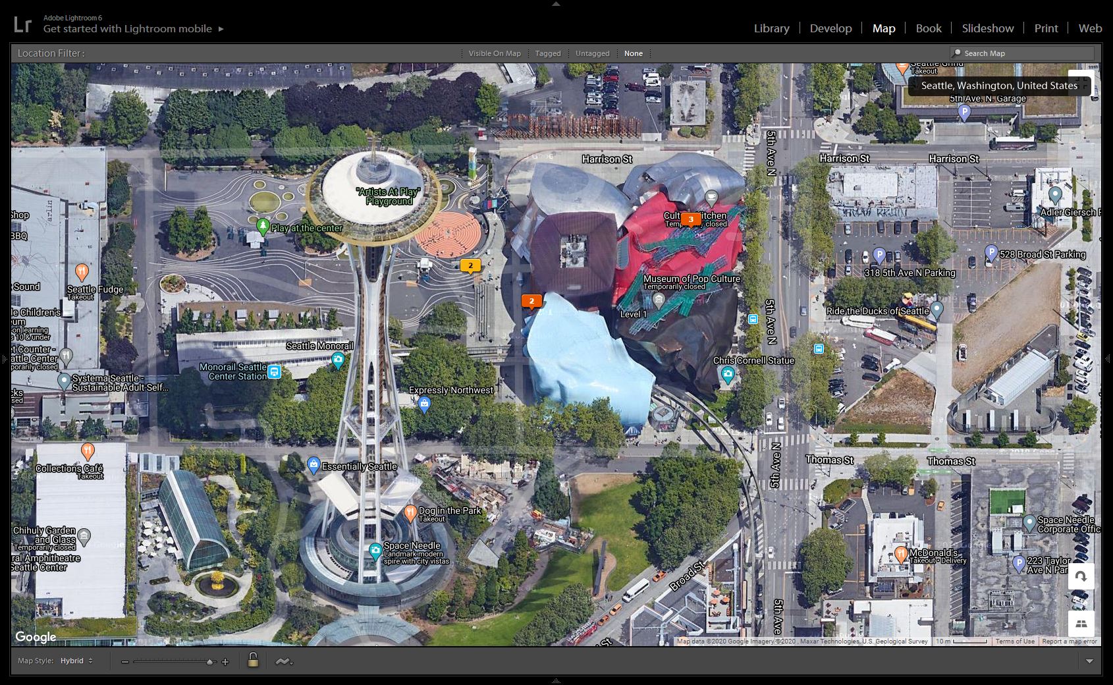Open the Map Style Hybrid dropdown
This screenshot has width=1113, height=685.
point(76,661)
